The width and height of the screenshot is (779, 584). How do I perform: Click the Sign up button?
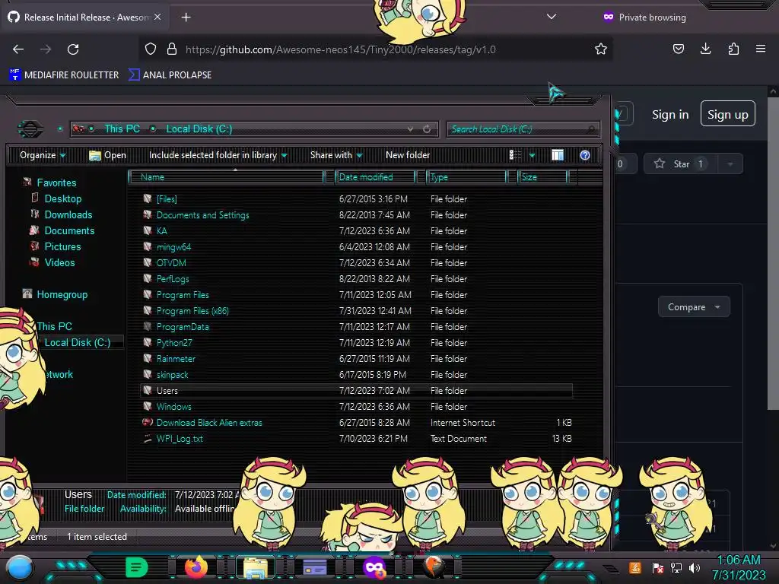click(x=728, y=114)
